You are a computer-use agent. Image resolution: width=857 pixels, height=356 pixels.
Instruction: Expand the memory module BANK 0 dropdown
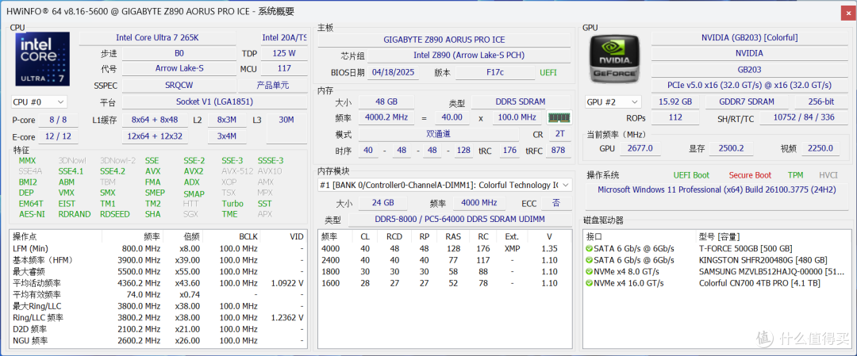[445, 185]
